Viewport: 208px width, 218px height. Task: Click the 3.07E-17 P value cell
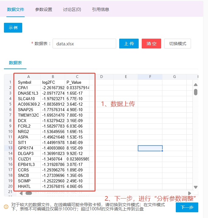click(x=77, y=164)
